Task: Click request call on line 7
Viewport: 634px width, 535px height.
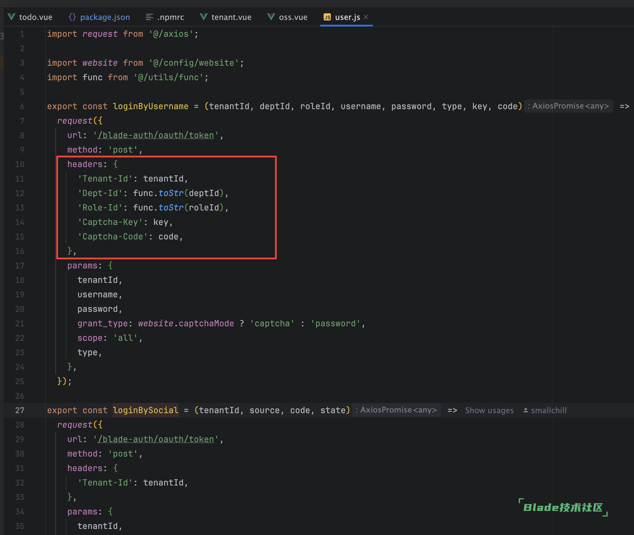Action: tap(75, 121)
